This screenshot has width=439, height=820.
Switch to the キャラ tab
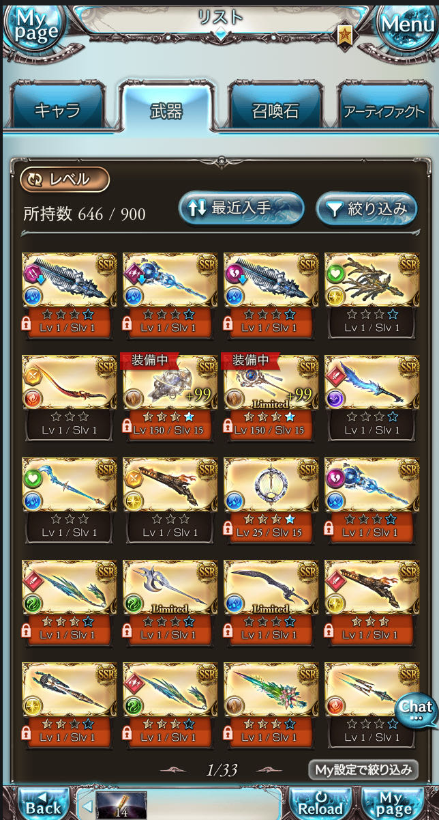point(57,111)
